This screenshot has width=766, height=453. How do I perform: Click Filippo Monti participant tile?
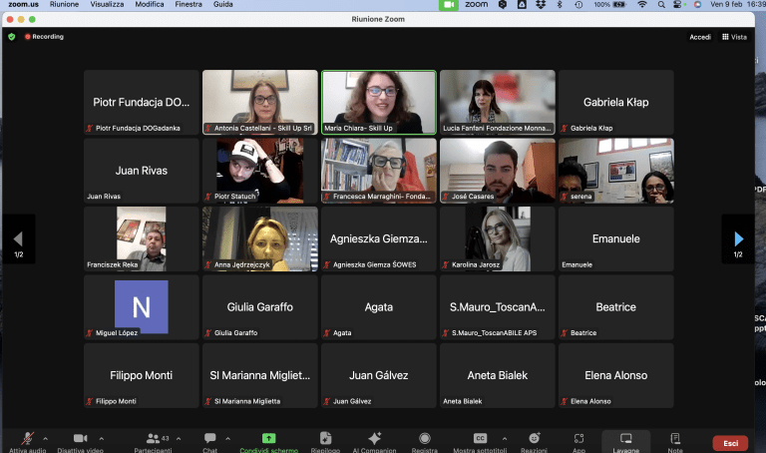click(x=142, y=376)
